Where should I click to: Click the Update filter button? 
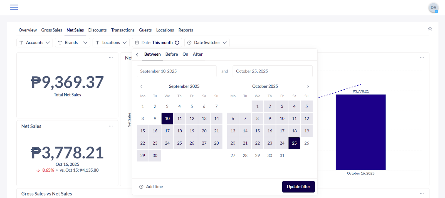point(298,187)
